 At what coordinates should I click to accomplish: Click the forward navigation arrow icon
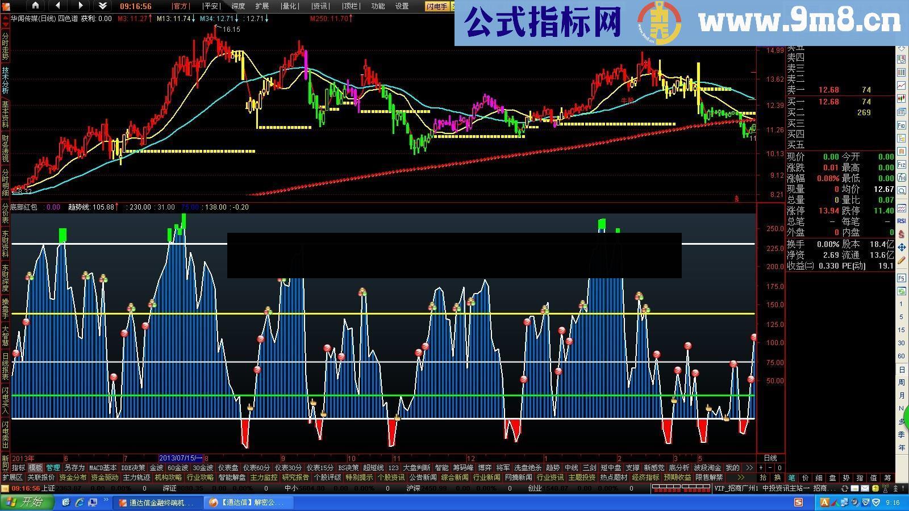(80, 6)
